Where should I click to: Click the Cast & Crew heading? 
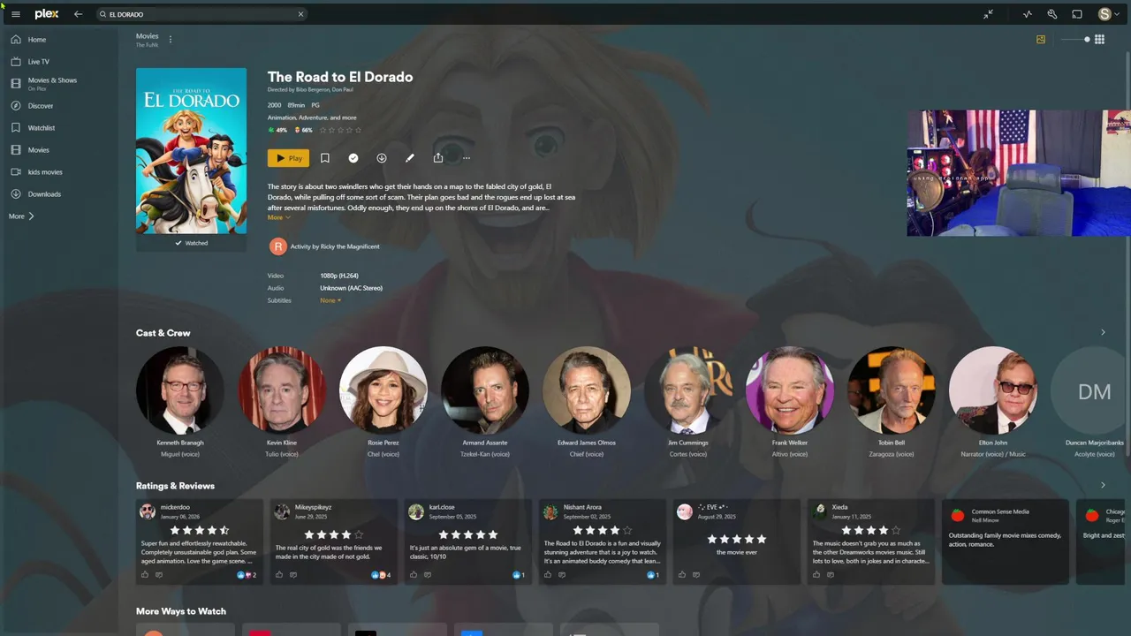click(x=163, y=333)
